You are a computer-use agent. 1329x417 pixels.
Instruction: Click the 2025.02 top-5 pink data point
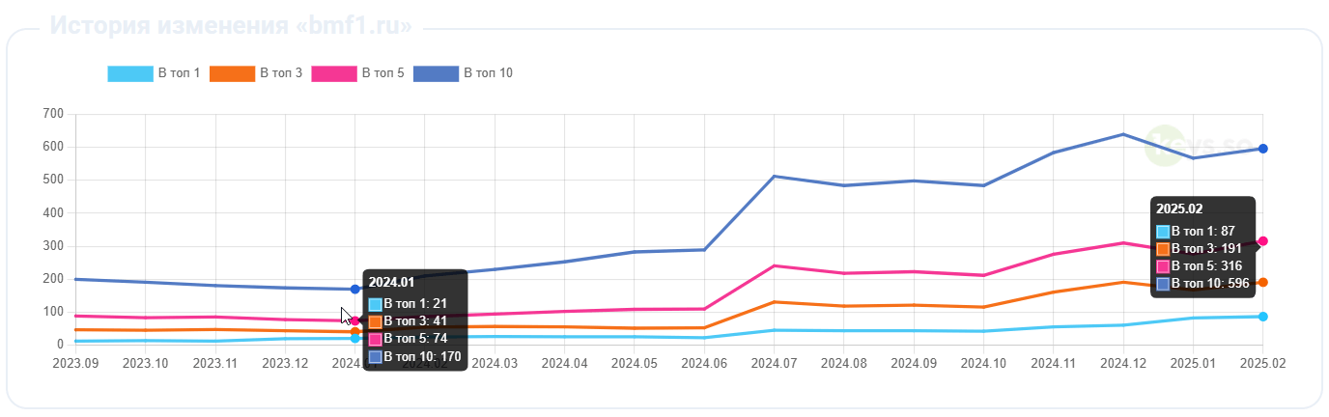click(1262, 241)
